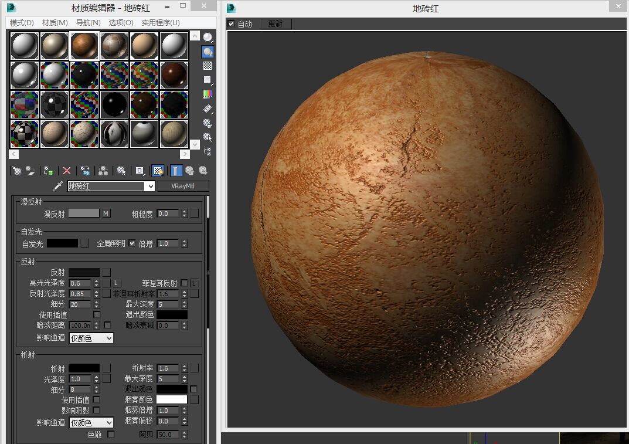Click the 阿贝 value field showing 50.0
This screenshot has height=444, width=629.
168,435
